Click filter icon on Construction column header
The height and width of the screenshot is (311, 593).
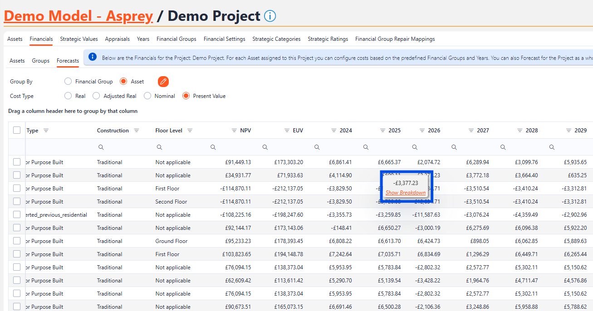click(x=136, y=131)
